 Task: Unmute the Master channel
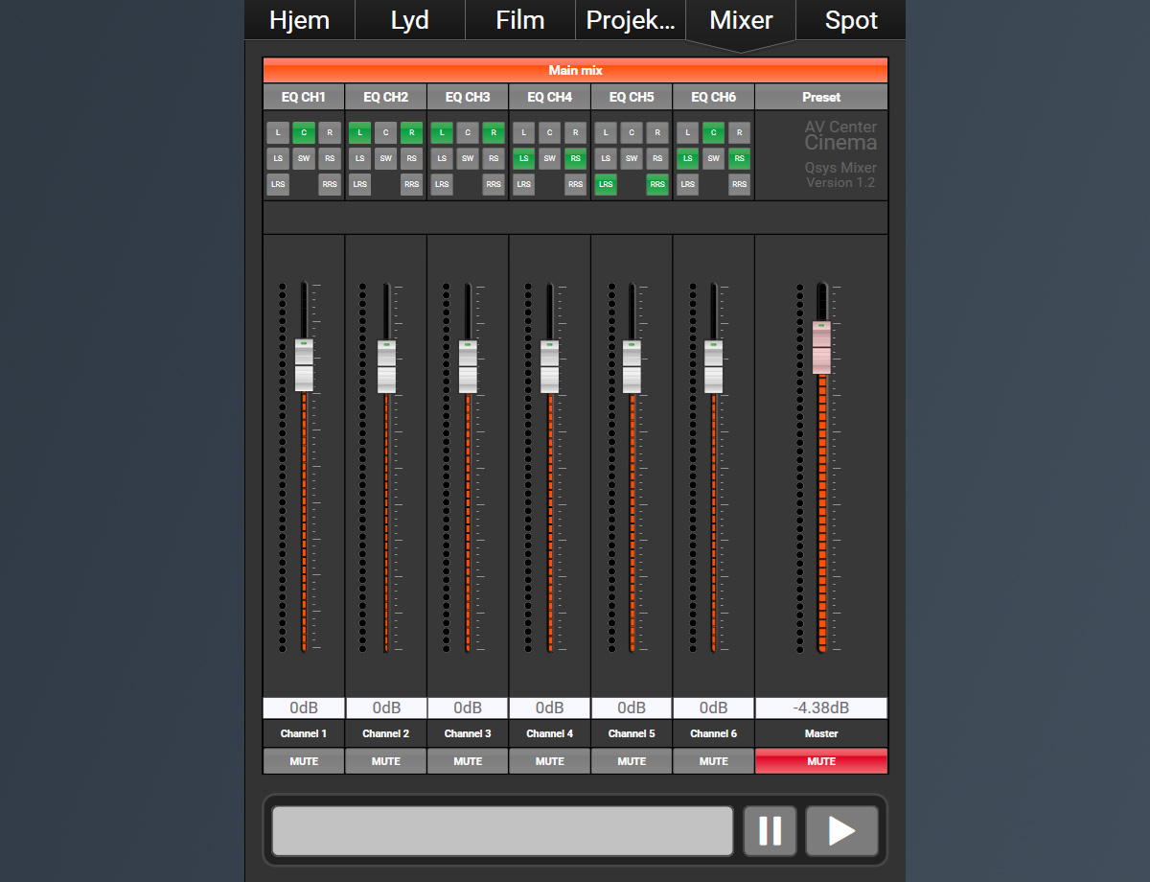pos(821,761)
